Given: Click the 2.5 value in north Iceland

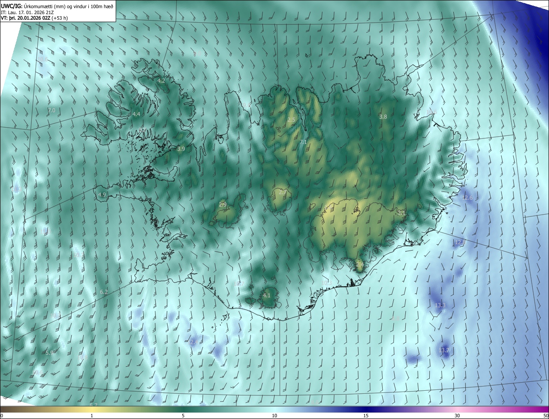Looking at the screenshot, I should pyautogui.click(x=291, y=120).
